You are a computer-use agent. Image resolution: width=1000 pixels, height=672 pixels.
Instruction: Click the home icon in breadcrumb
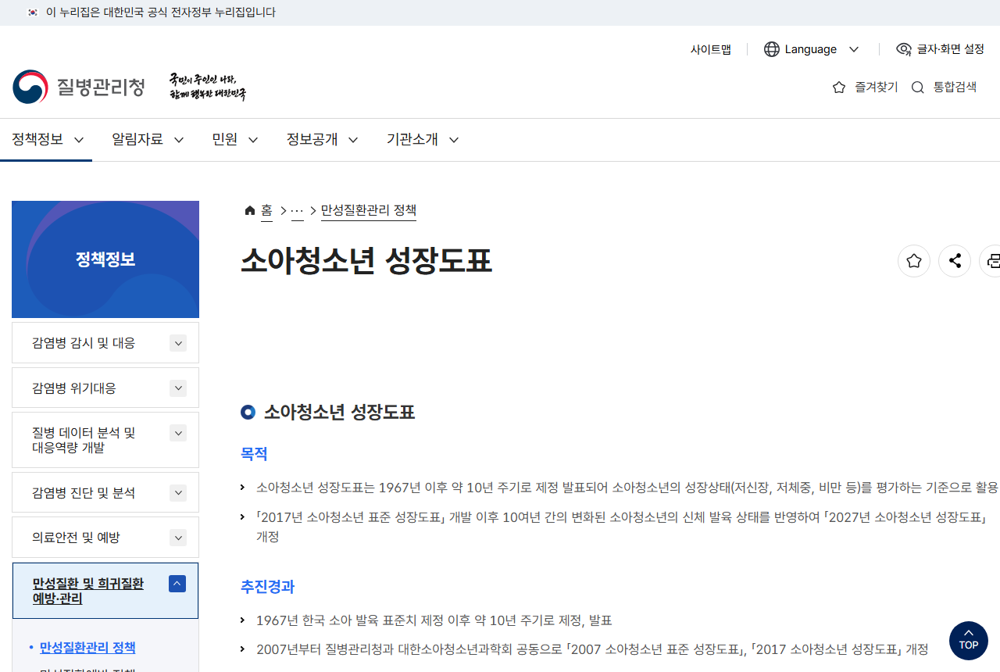250,211
